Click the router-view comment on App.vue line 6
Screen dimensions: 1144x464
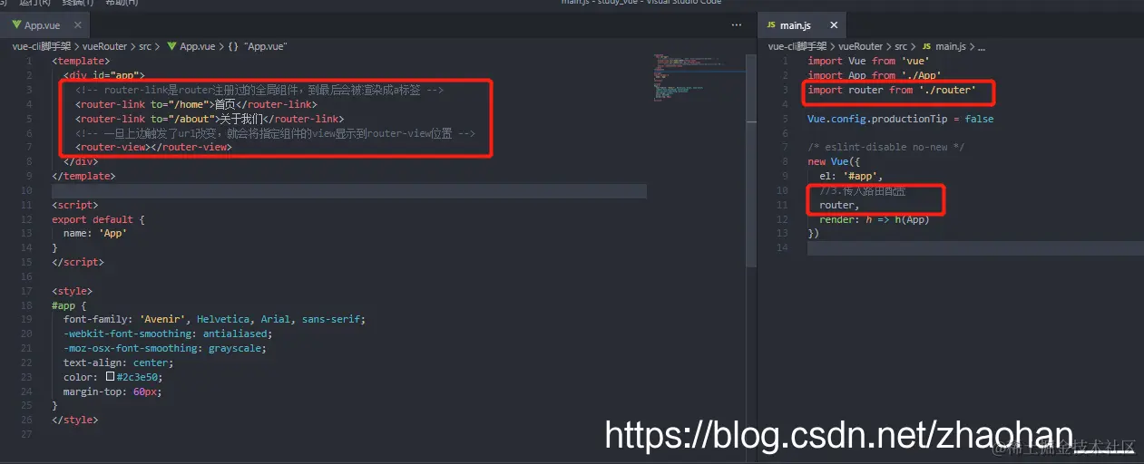(x=275, y=133)
